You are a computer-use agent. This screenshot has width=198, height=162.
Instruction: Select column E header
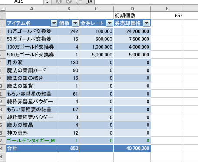[167, 9]
